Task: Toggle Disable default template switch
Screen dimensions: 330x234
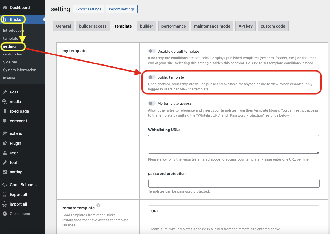Action: (152, 51)
